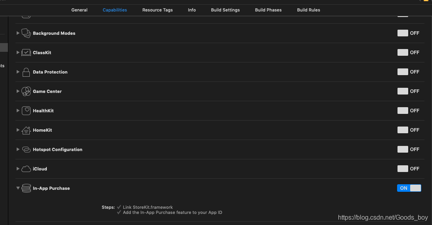432x225 pixels.
Task: Switch HomeKit capability on
Action: 408,130
